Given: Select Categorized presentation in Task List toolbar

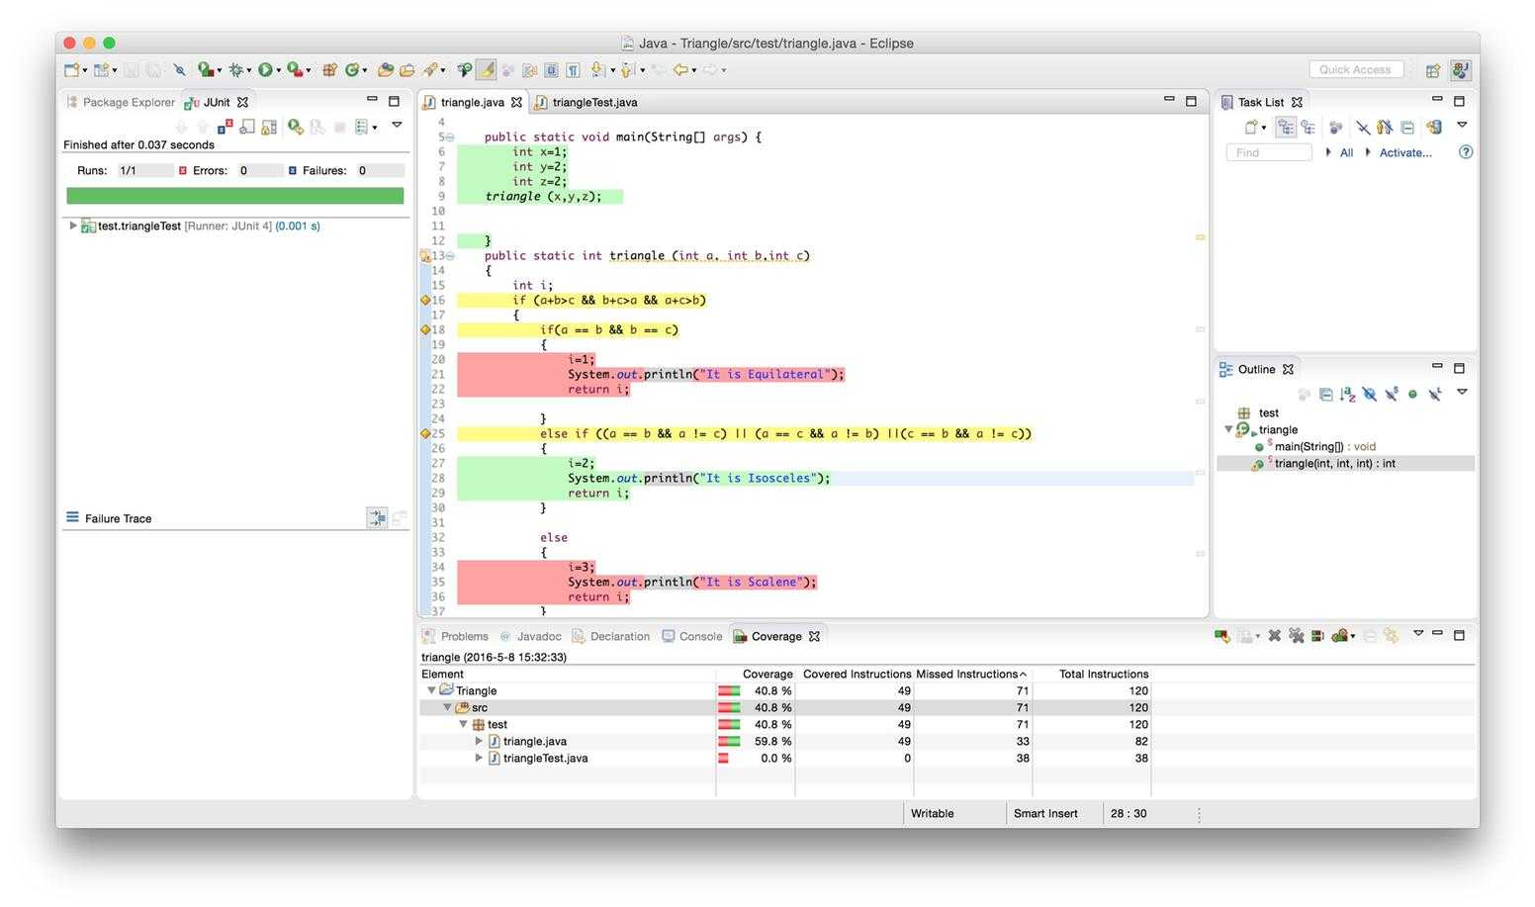Looking at the screenshot, I should (1286, 127).
